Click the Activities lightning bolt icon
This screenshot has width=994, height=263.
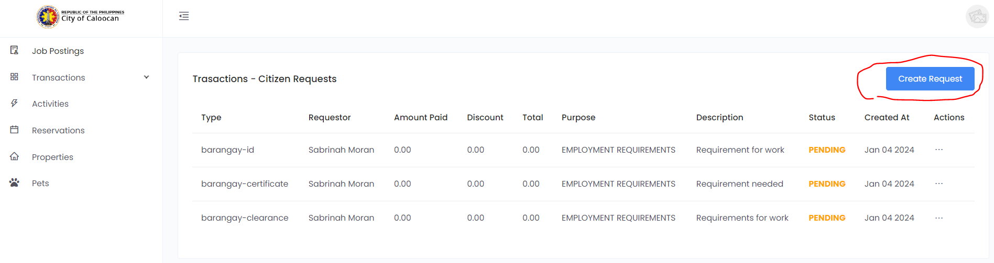coord(14,104)
